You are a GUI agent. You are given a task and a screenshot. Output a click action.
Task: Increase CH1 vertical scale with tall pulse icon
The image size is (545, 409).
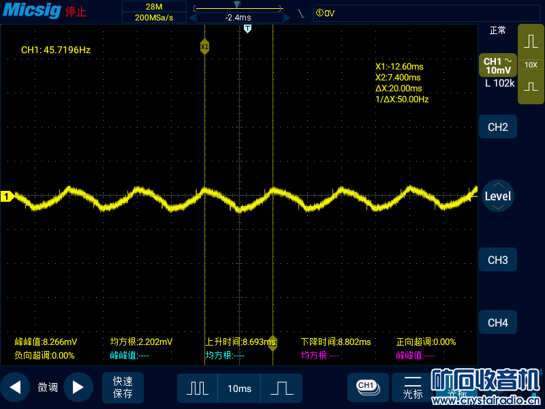click(x=531, y=41)
